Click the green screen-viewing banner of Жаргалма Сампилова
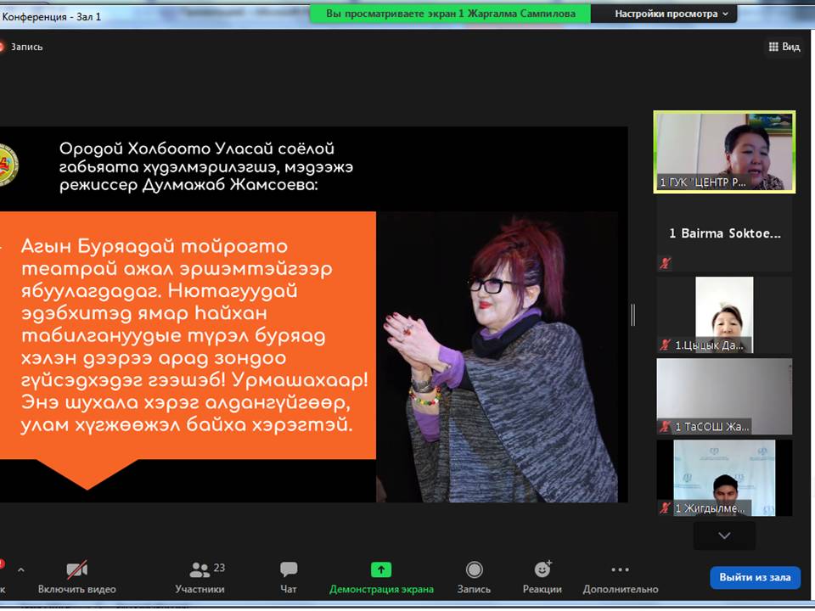Viewport: 815px width, 611px height. tap(450, 14)
